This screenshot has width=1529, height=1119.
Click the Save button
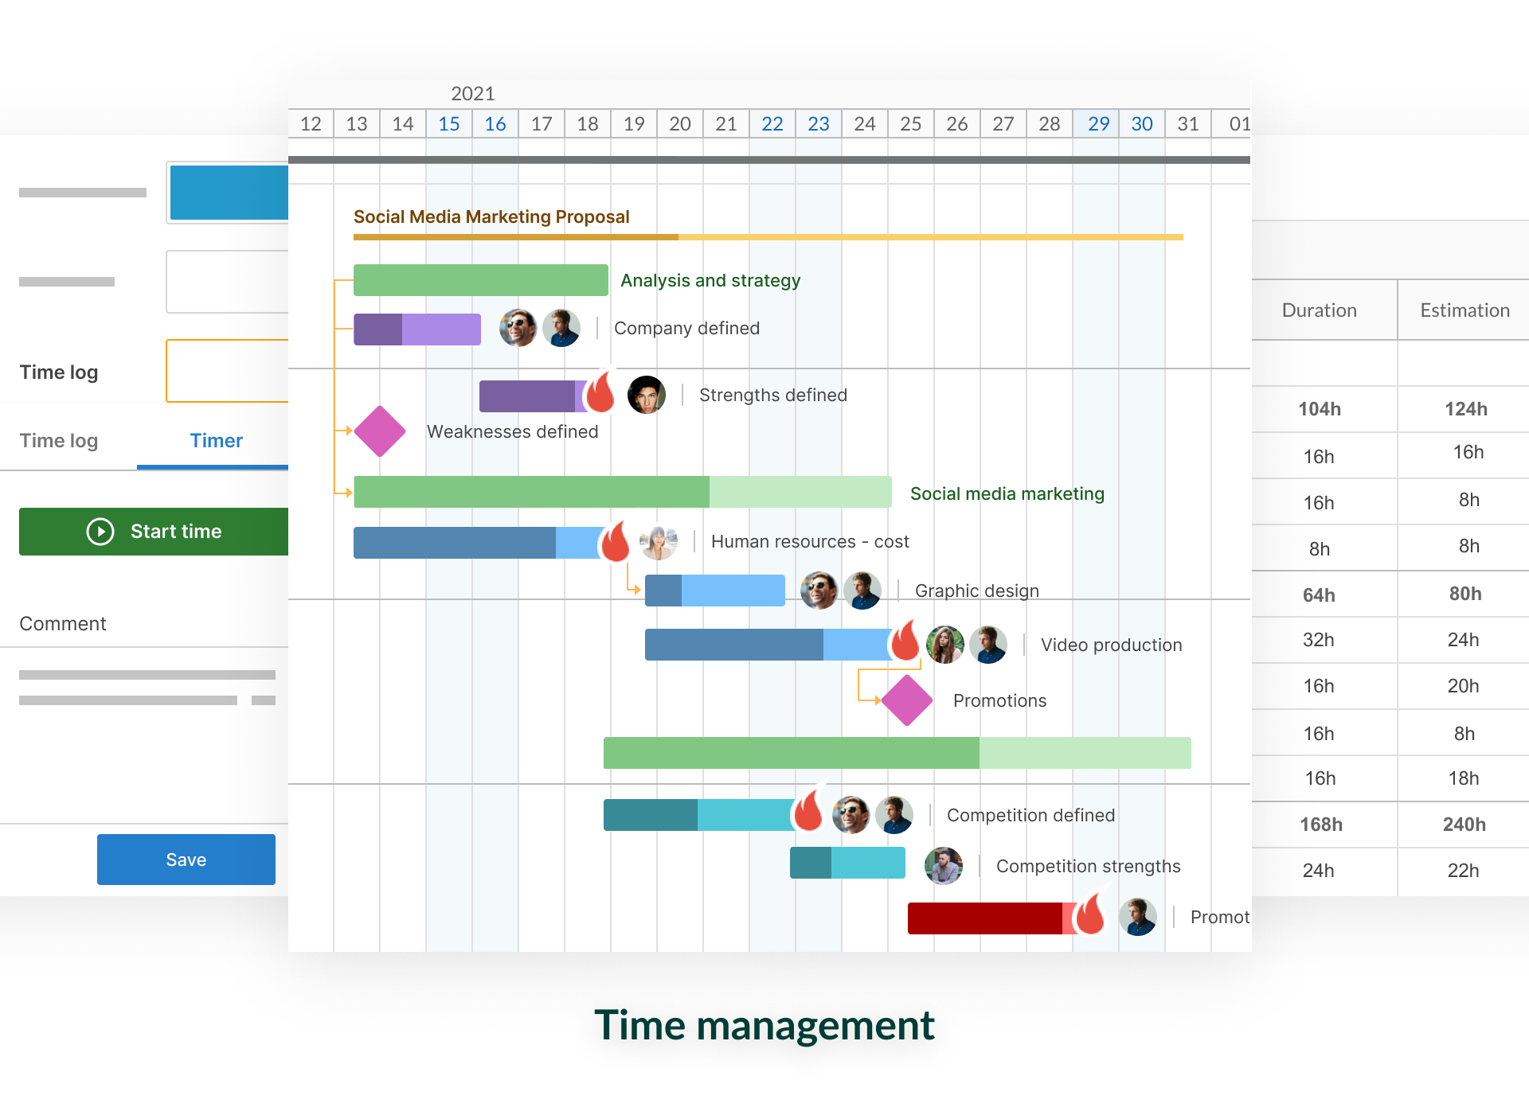(x=186, y=856)
